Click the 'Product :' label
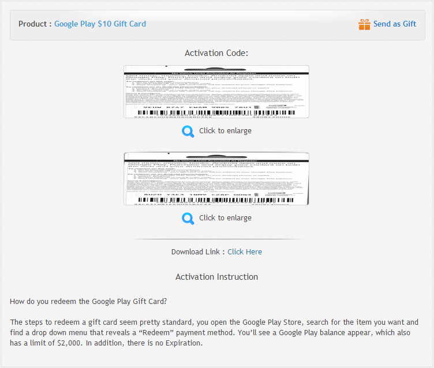Viewport: 434px width, 368px height. pyautogui.click(x=35, y=24)
